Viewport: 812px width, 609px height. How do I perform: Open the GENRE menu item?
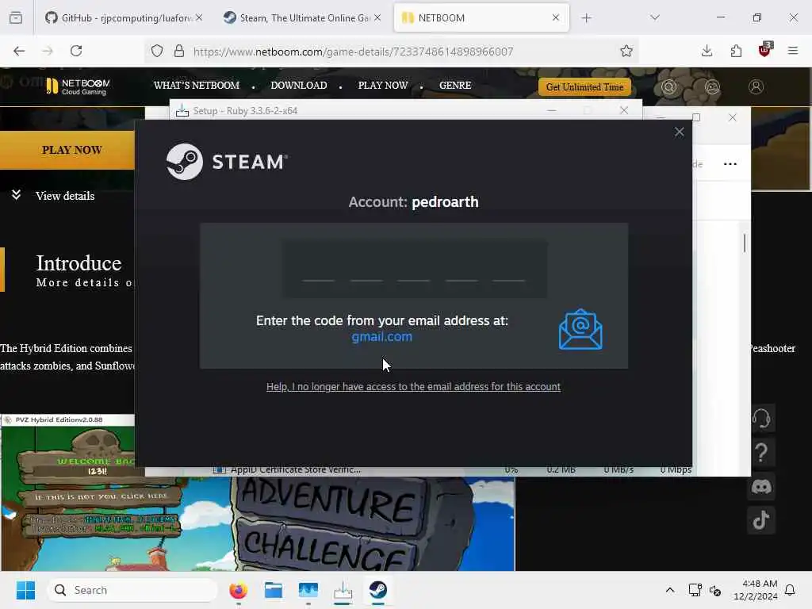455,86
